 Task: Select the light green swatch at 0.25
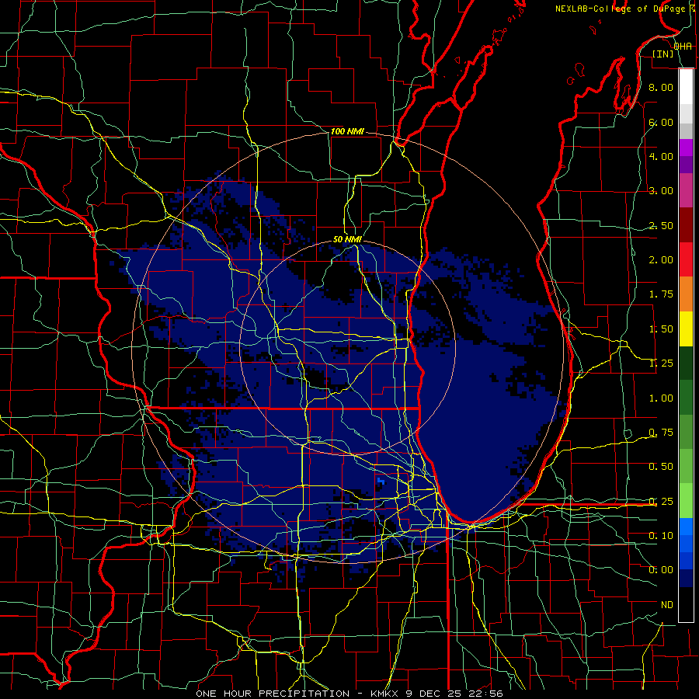[x=686, y=501]
